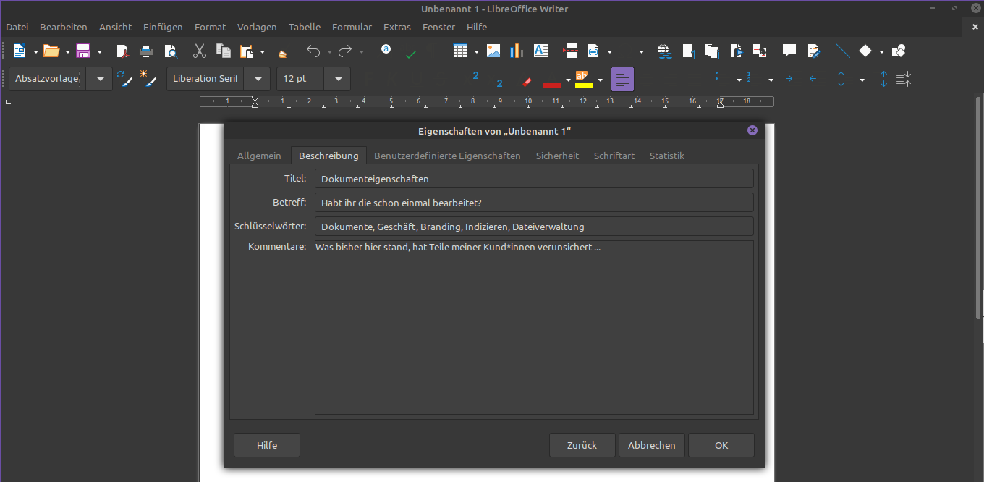Apply the yellow highlighting color
984x482 pixels.
click(x=584, y=80)
